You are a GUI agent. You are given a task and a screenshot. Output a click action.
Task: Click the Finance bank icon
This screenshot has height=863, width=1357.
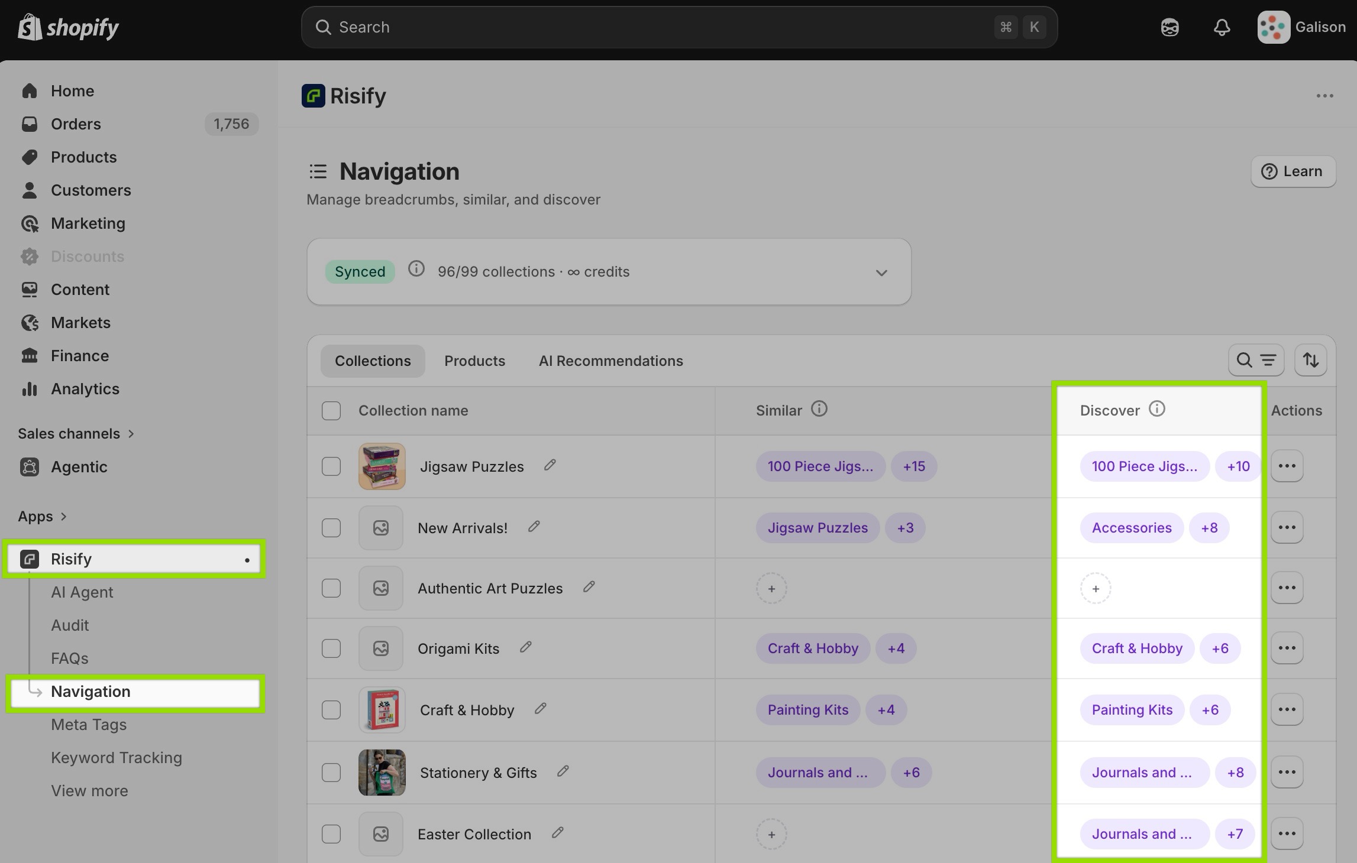(x=30, y=356)
